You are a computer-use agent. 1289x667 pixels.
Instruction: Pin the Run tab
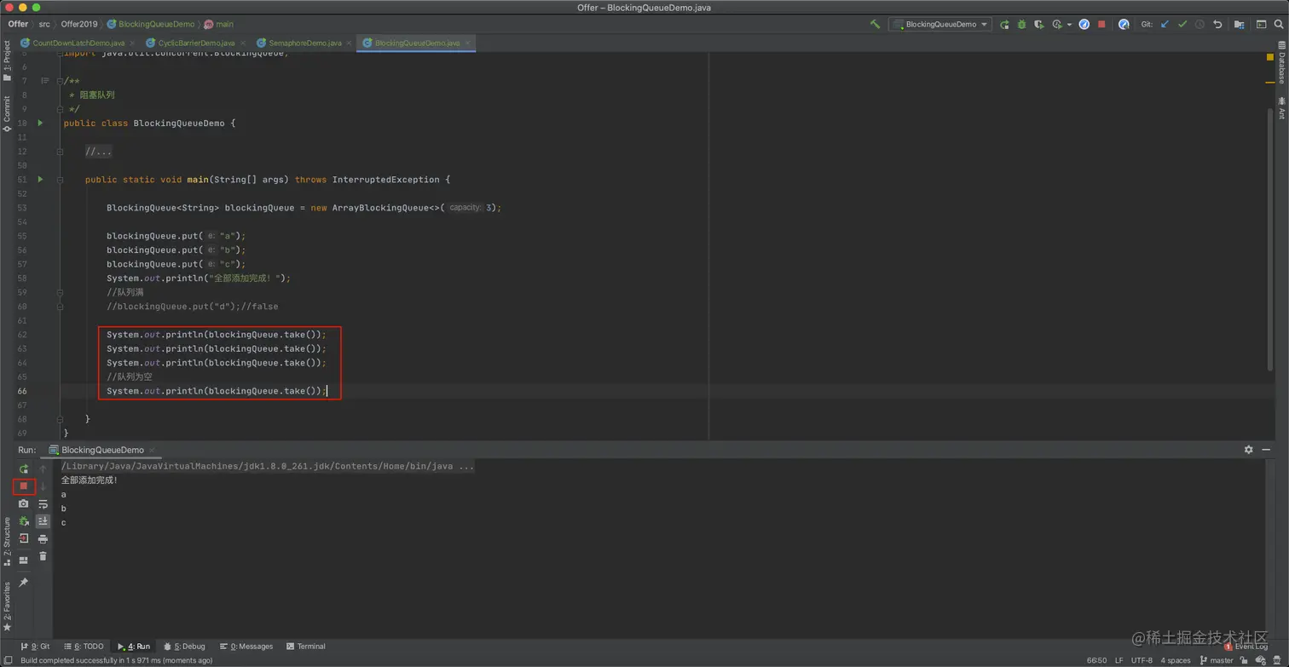24,583
